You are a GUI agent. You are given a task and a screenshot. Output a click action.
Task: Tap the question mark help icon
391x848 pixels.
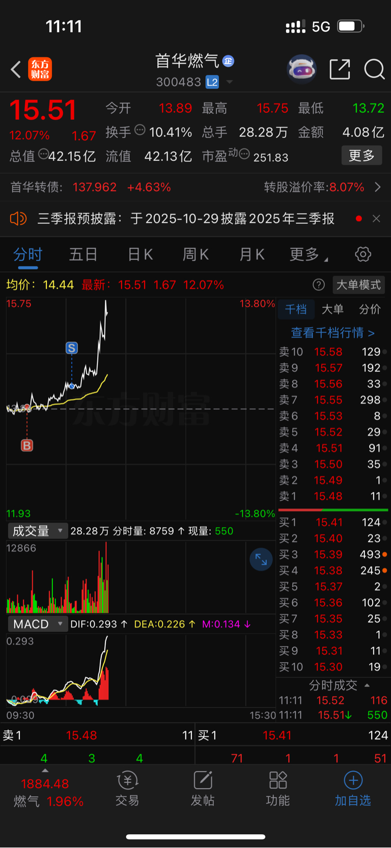[x=319, y=285]
